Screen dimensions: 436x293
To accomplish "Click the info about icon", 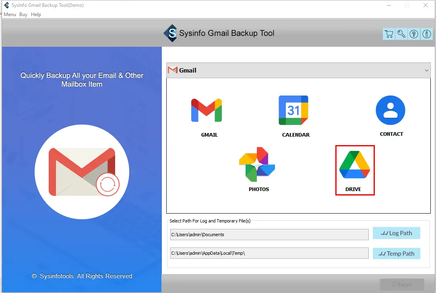I will pos(427,34).
